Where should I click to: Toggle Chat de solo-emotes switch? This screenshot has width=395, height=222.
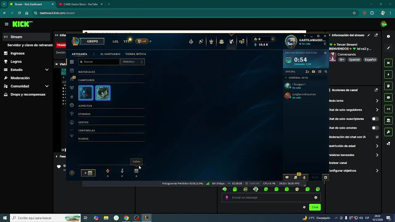pos(375,128)
